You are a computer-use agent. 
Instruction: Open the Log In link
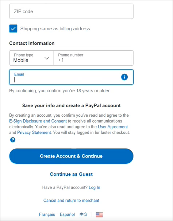tap(95, 187)
